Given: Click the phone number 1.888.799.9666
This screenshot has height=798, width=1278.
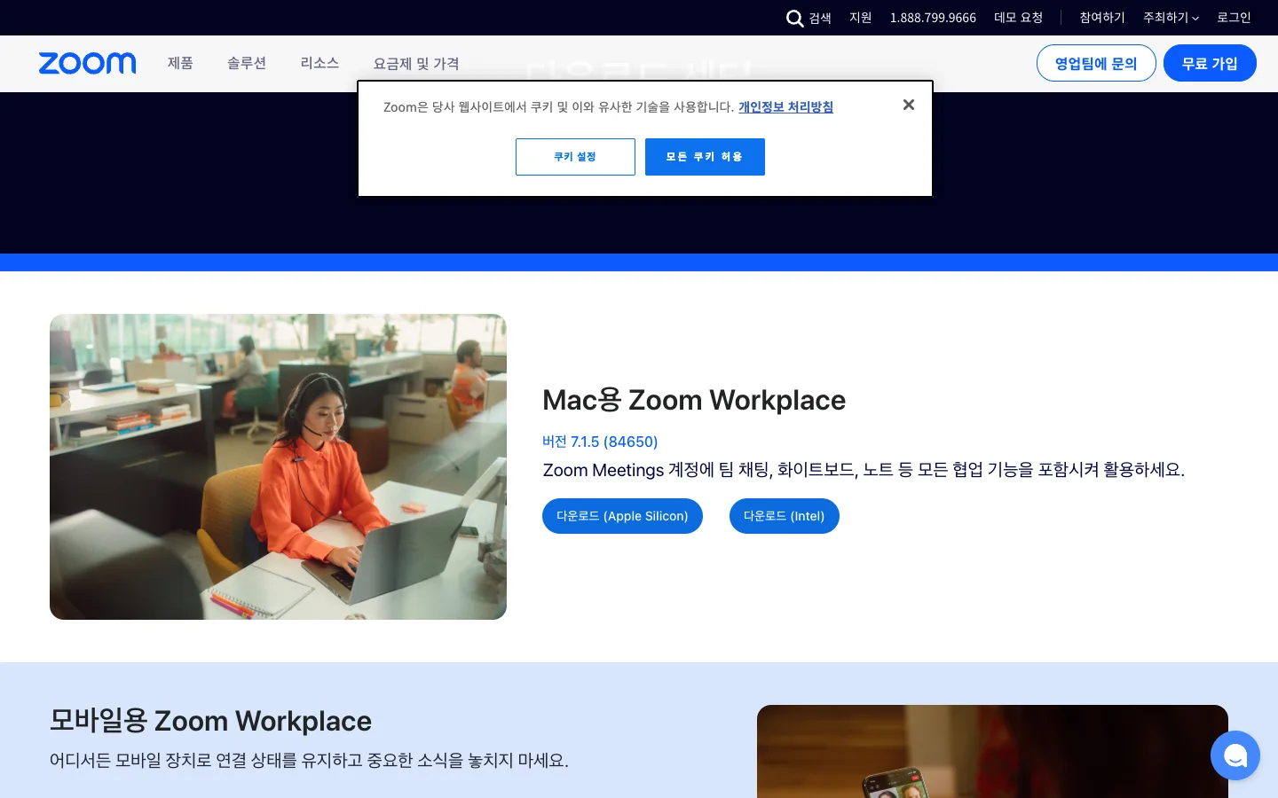Looking at the screenshot, I should pyautogui.click(x=933, y=18).
